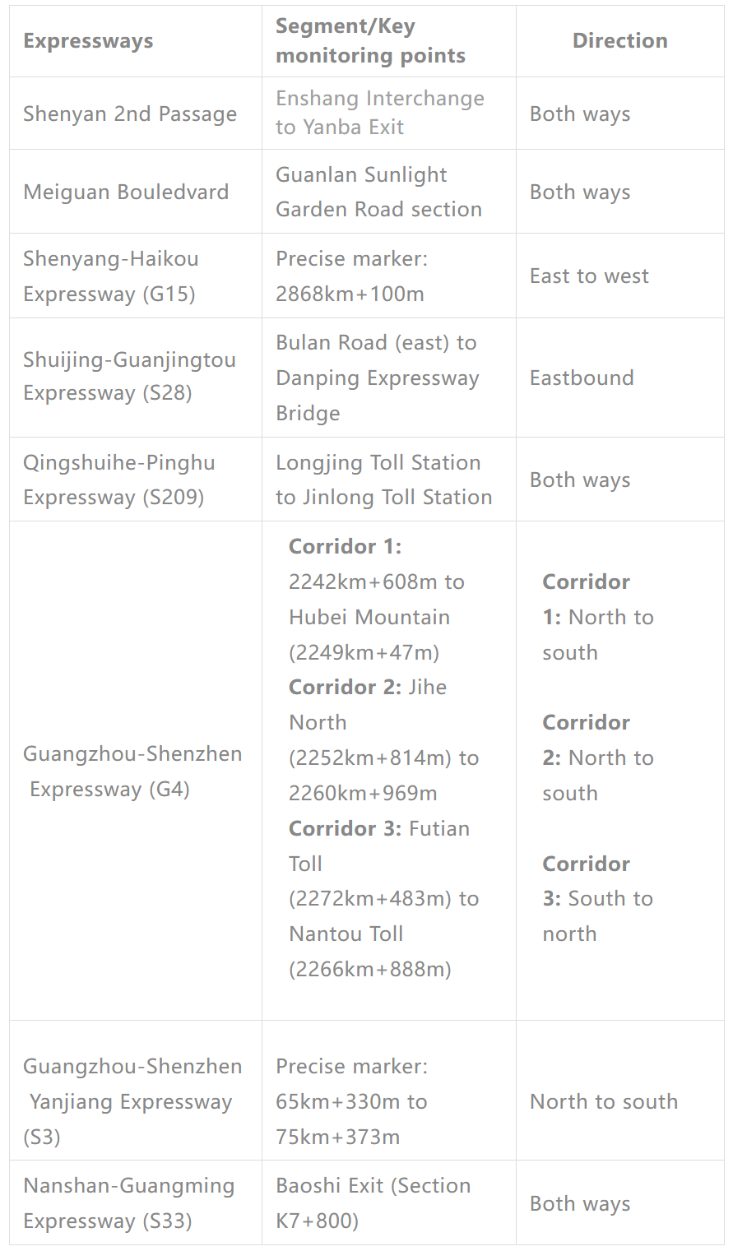Click the East to west direction cell
This screenshot has width=733, height=1251.
click(589, 276)
